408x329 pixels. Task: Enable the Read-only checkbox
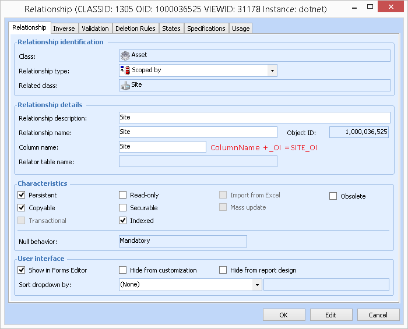(x=123, y=195)
